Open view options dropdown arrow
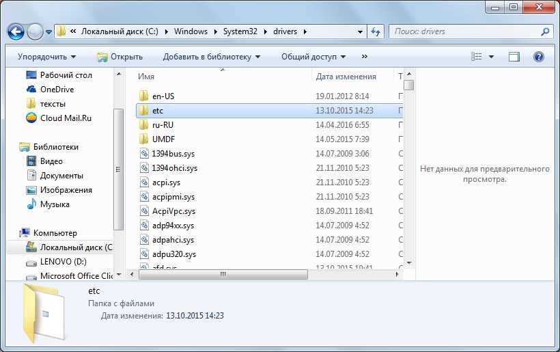 coord(492,57)
